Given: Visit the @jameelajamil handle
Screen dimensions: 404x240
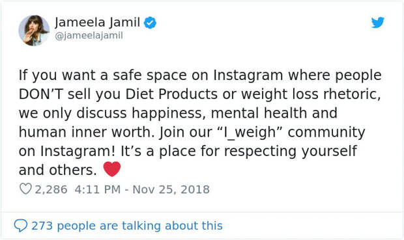Looking at the screenshot, I should click(89, 36).
